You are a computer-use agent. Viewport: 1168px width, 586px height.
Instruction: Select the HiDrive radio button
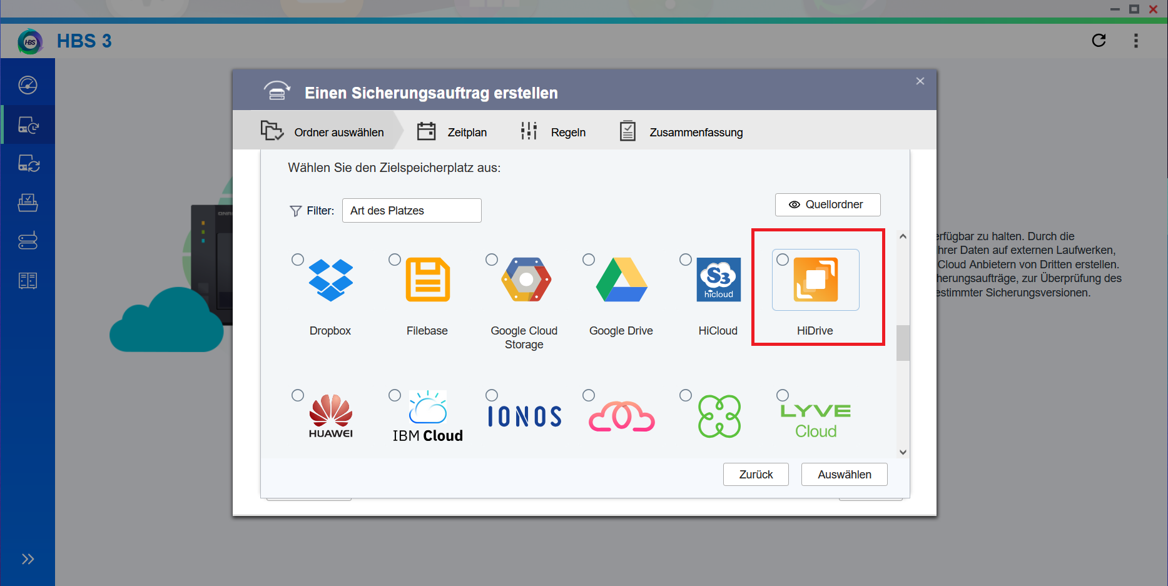tap(783, 260)
